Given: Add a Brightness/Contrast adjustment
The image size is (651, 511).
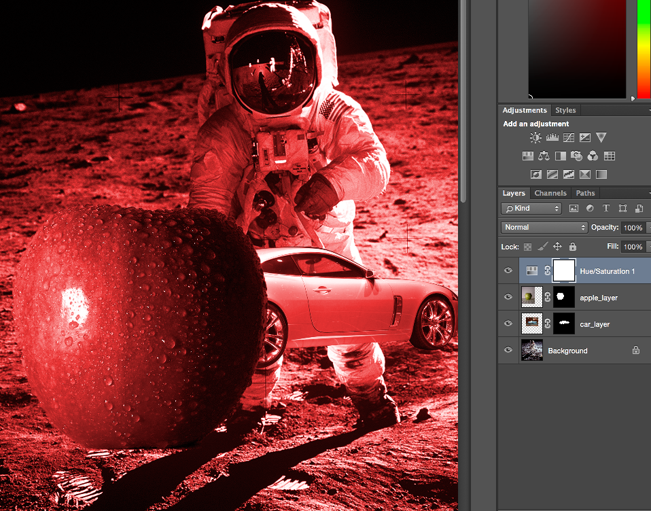Looking at the screenshot, I should pyautogui.click(x=536, y=138).
